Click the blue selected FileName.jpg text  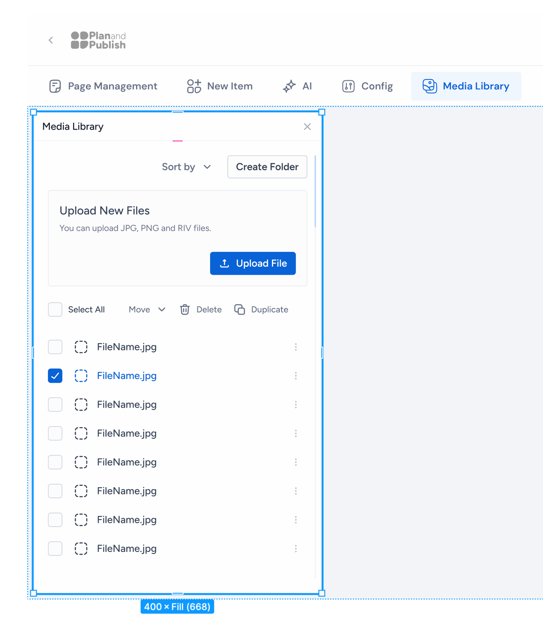pos(127,376)
